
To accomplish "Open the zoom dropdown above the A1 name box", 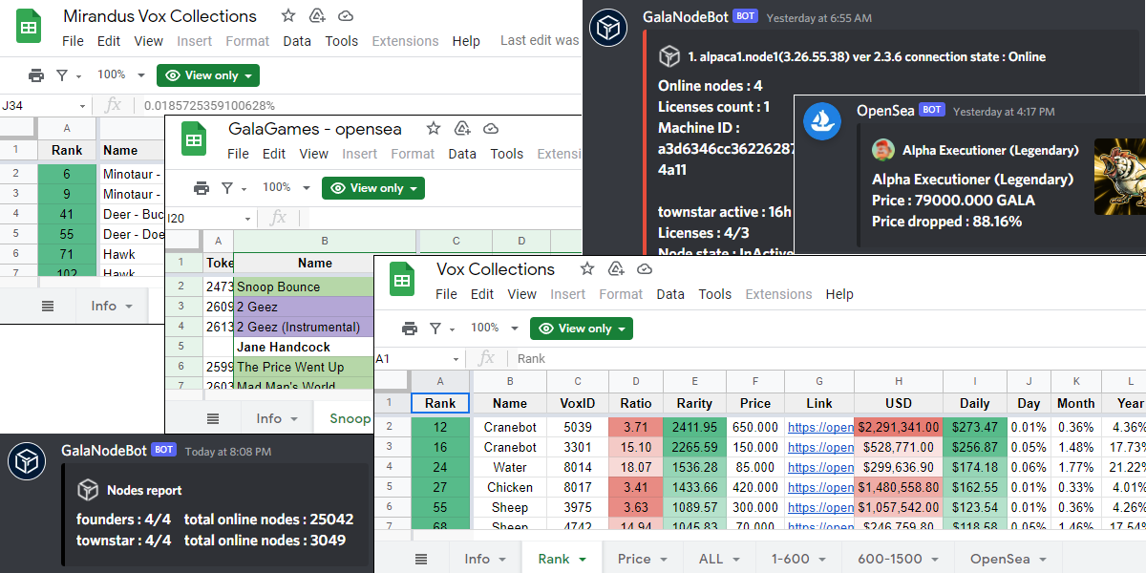I will [x=494, y=328].
